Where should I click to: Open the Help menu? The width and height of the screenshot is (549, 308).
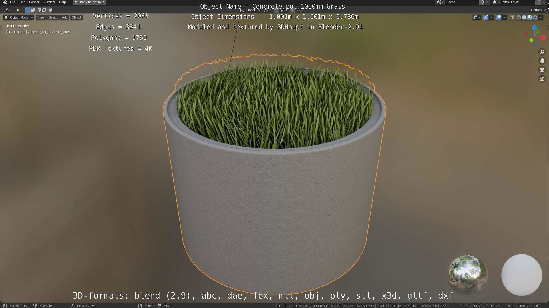coord(62,2)
